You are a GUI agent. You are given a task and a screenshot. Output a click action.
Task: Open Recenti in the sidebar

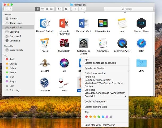point(18,19)
